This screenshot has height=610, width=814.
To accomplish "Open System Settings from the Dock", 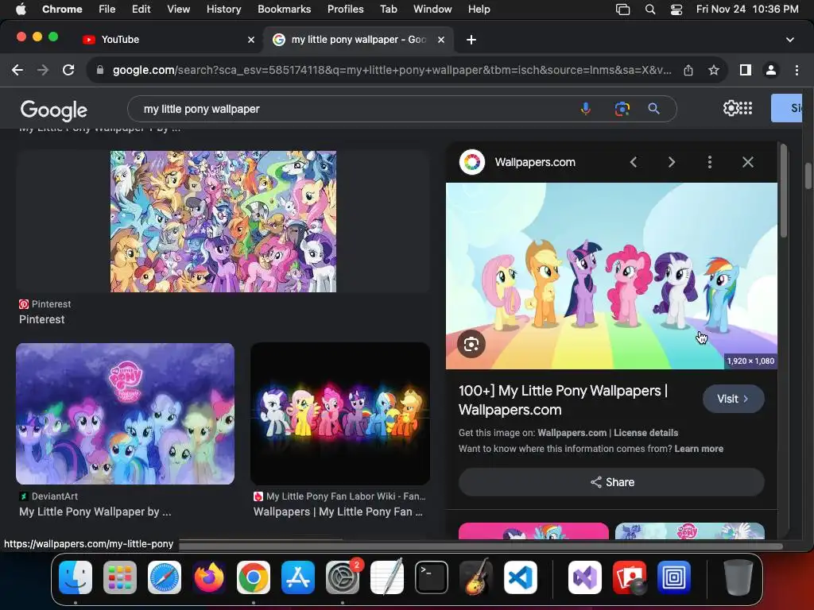I will coord(343,577).
